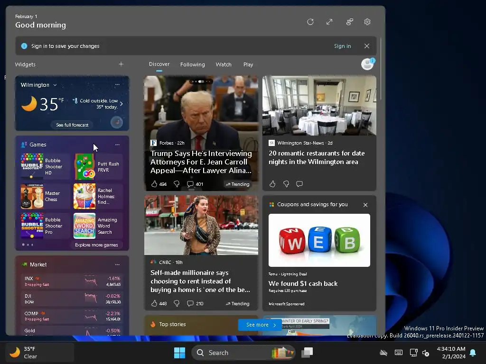Like the Trump Forbes article
Viewport: 486px width, 364px height.
coord(154,184)
